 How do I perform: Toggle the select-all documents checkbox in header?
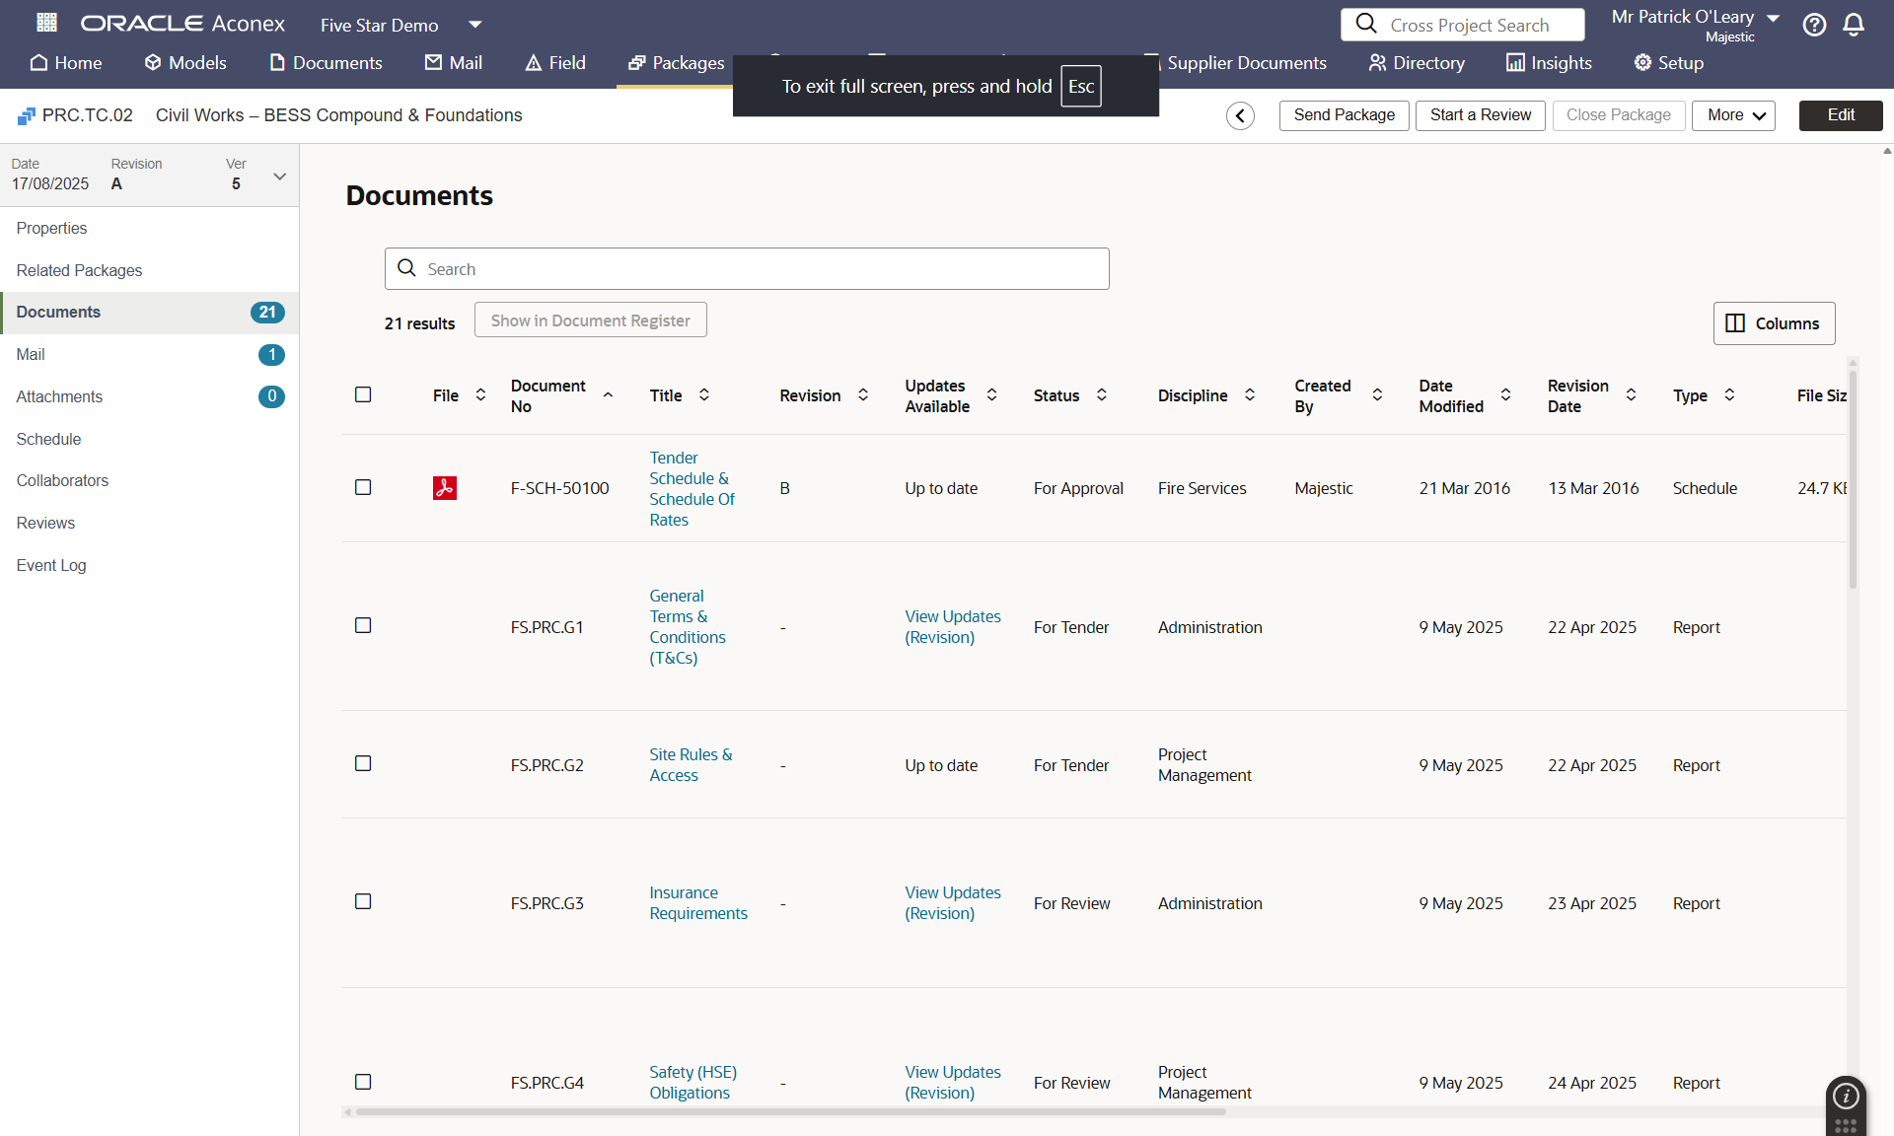pos(363,394)
